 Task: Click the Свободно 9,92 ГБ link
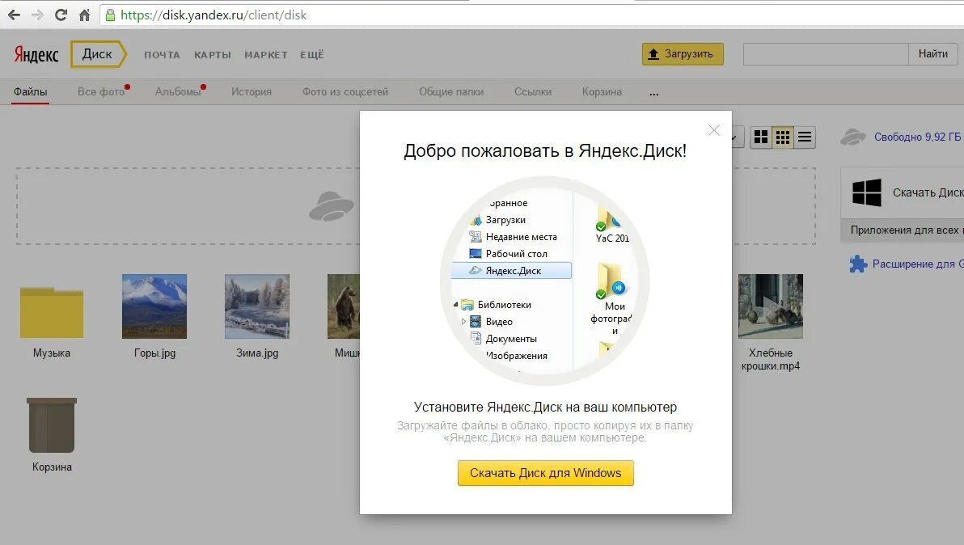click(x=917, y=137)
